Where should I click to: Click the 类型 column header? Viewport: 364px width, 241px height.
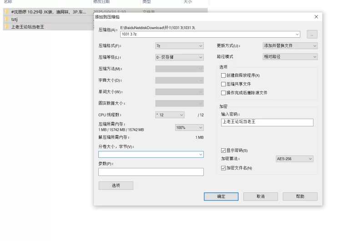[147, 2]
